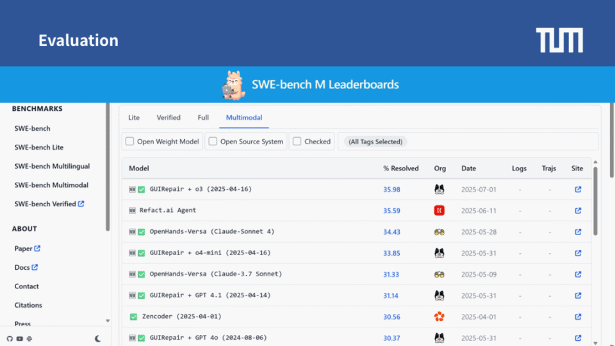Click the orange Zencoder org logo
This screenshot has width=615, height=346.
click(439, 317)
